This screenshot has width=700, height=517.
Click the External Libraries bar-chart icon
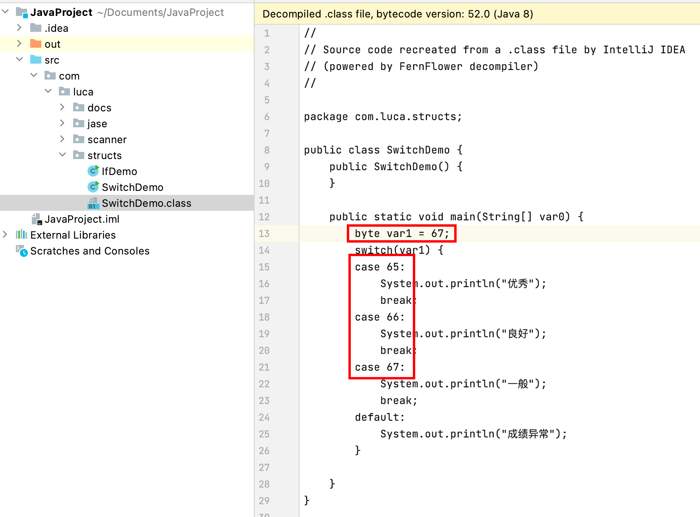pos(21,234)
